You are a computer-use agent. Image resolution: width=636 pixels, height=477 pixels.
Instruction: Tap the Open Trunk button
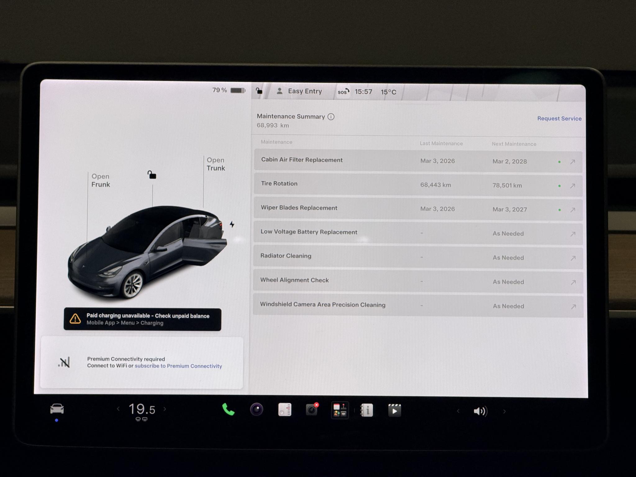[x=216, y=164]
